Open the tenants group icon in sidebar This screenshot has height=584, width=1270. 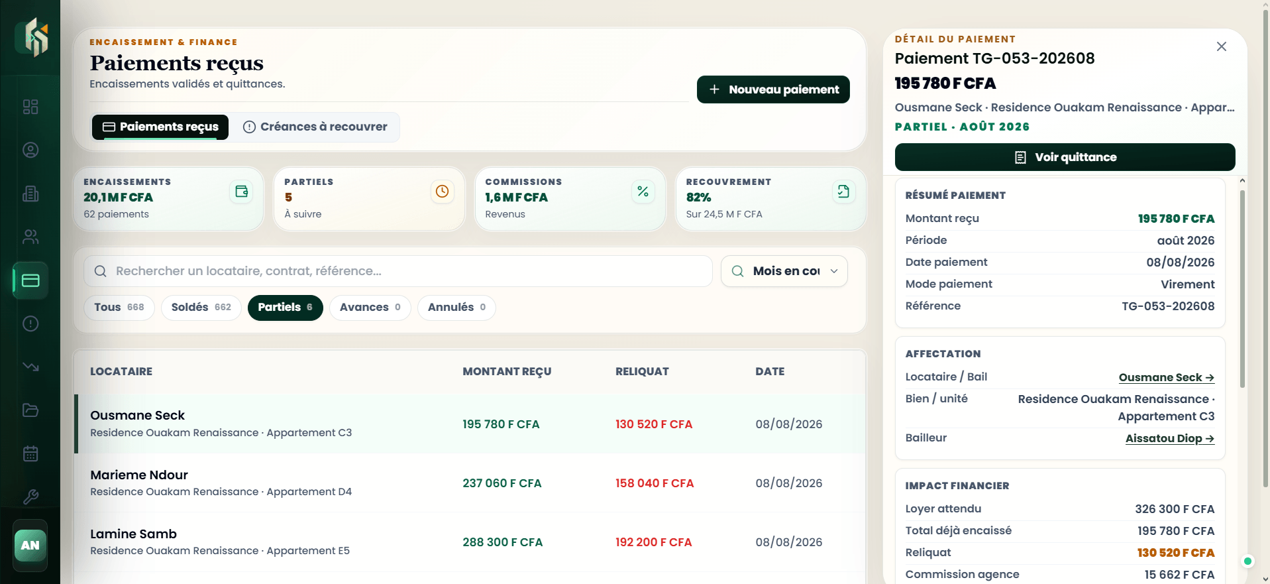click(x=30, y=237)
